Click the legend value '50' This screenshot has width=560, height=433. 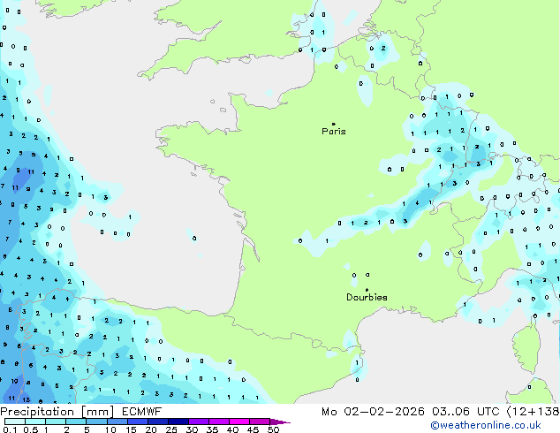[x=273, y=429]
